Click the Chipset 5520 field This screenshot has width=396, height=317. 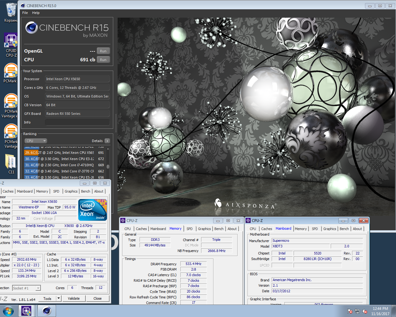[x=317, y=253]
